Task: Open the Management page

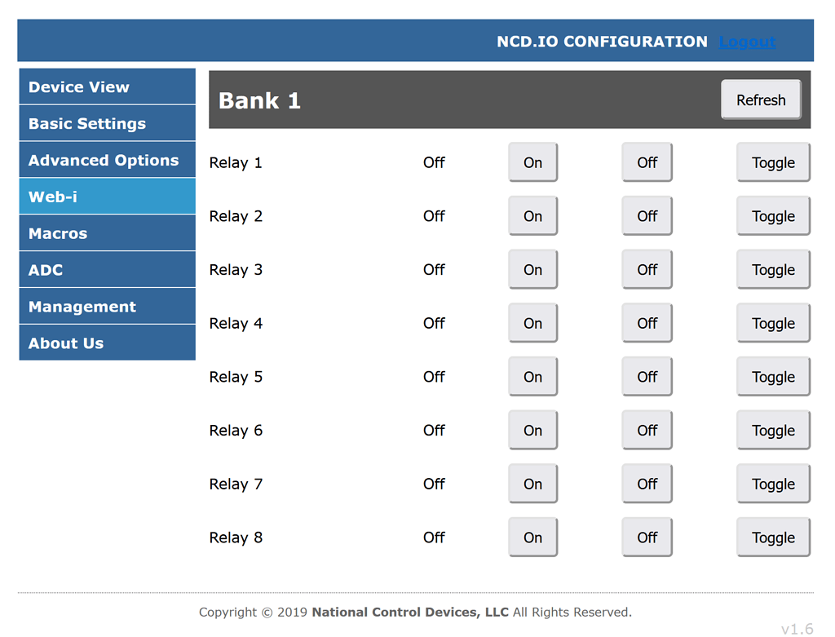Action: [107, 307]
